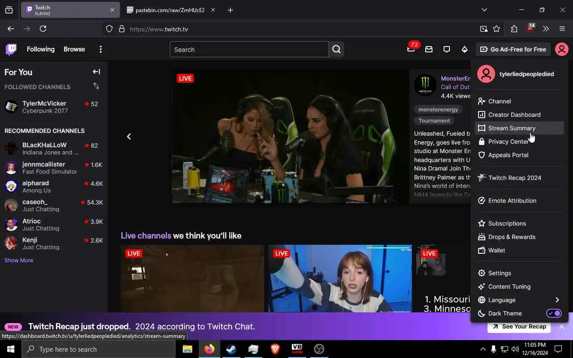
Task: Click the Windows taskbar search box
Action: [x=98, y=349]
